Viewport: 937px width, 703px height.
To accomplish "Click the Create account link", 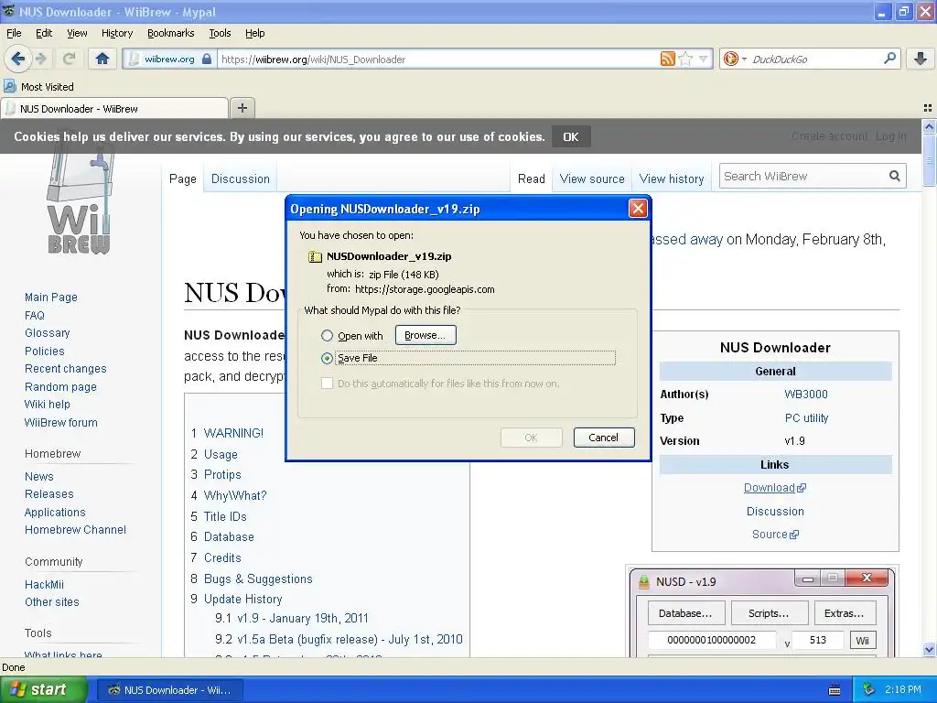I will (x=829, y=136).
